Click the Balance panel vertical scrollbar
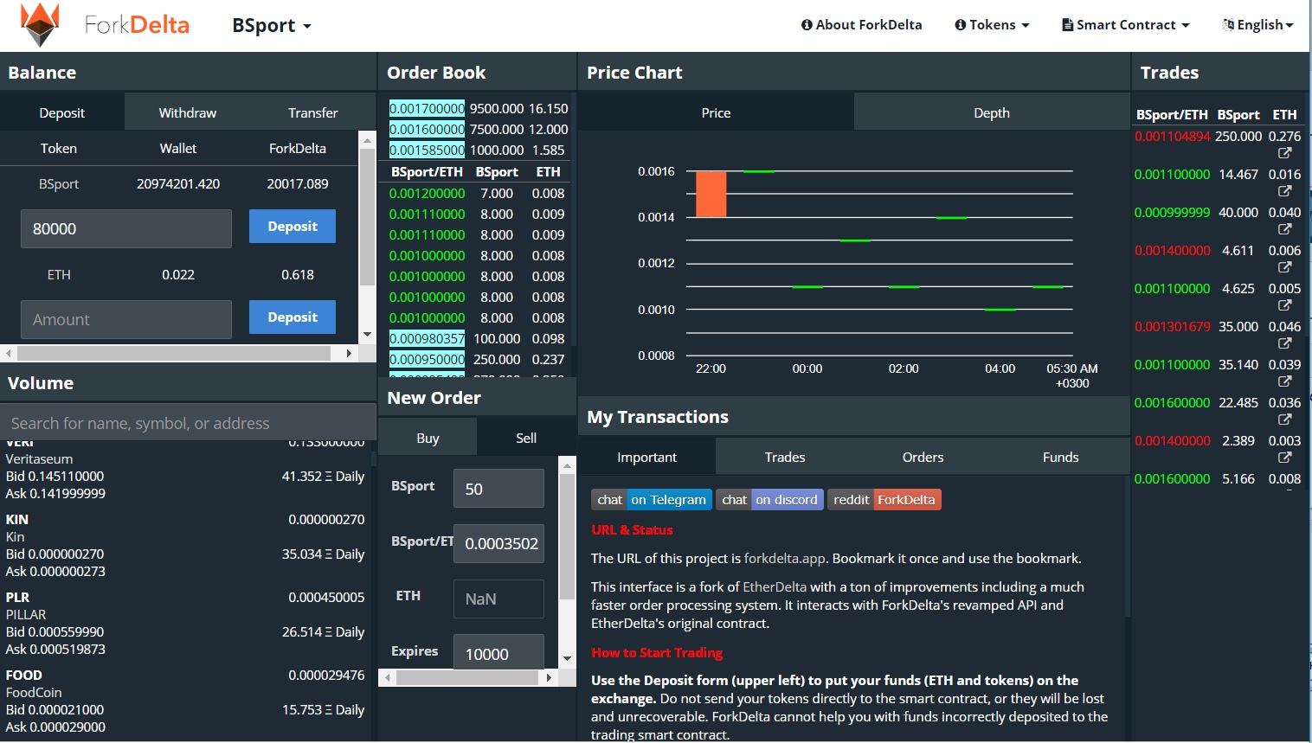Screen dimensions: 1312x743 367,216
